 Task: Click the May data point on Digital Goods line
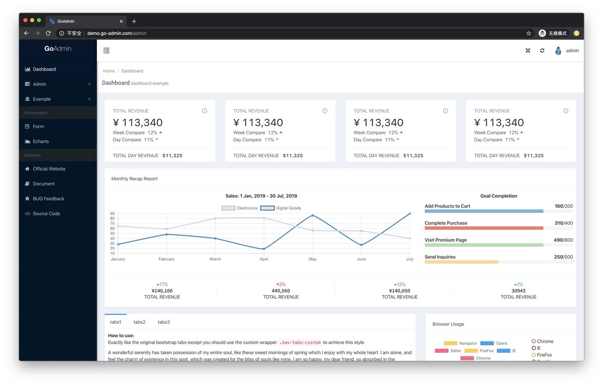(313, 215)
